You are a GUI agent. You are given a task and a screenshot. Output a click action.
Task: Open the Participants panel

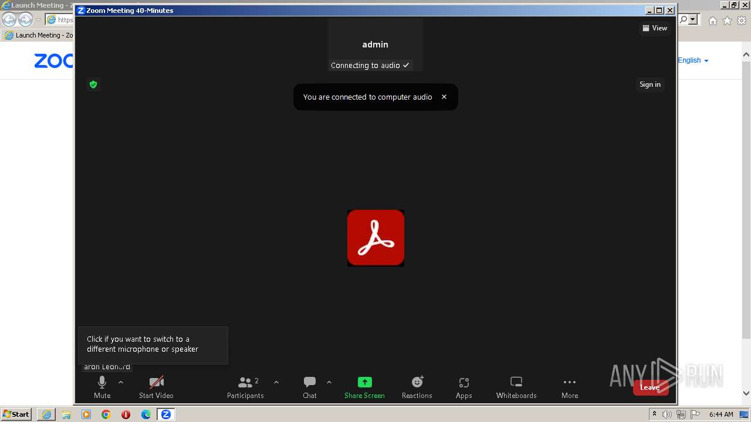(245, 387)
